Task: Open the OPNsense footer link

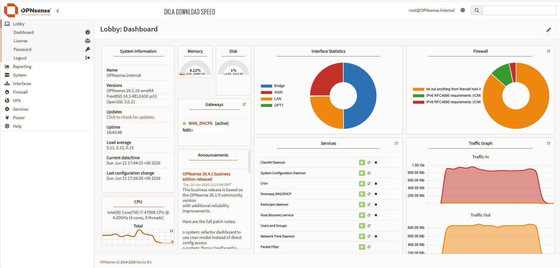Action: click(107, 262)
